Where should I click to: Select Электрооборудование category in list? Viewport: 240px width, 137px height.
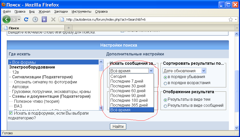click(x=54, y=67)
